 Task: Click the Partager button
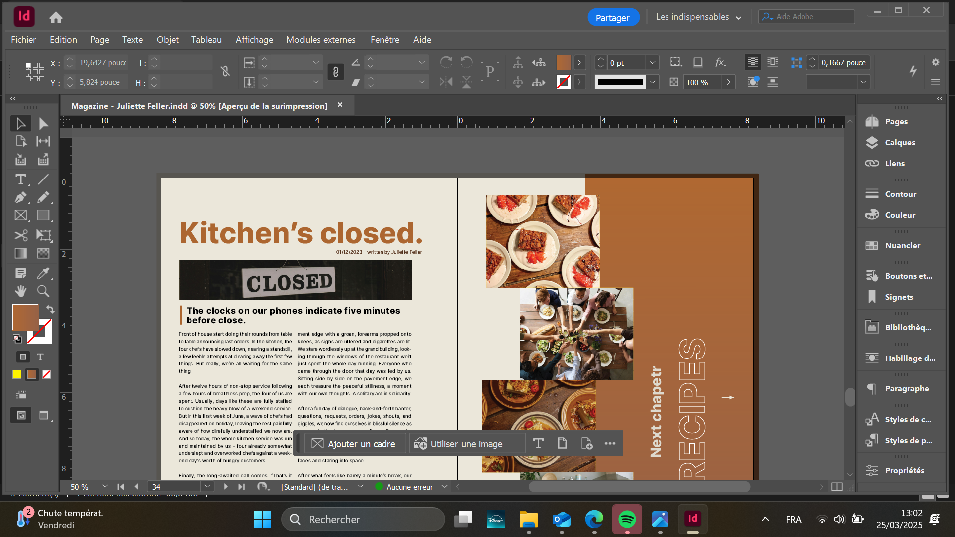(x=613, y=18)
